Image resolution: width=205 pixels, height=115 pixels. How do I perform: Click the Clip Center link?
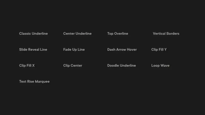[x=73, y=66]
